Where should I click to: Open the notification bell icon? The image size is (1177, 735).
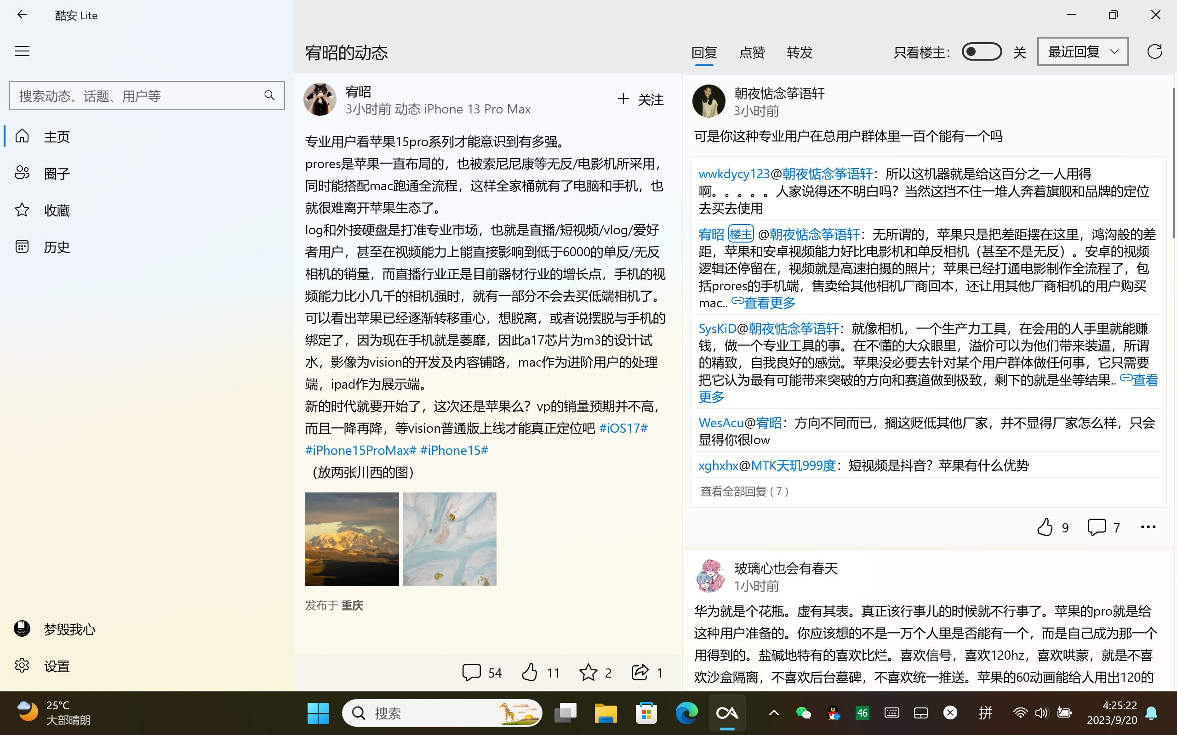1151,713
